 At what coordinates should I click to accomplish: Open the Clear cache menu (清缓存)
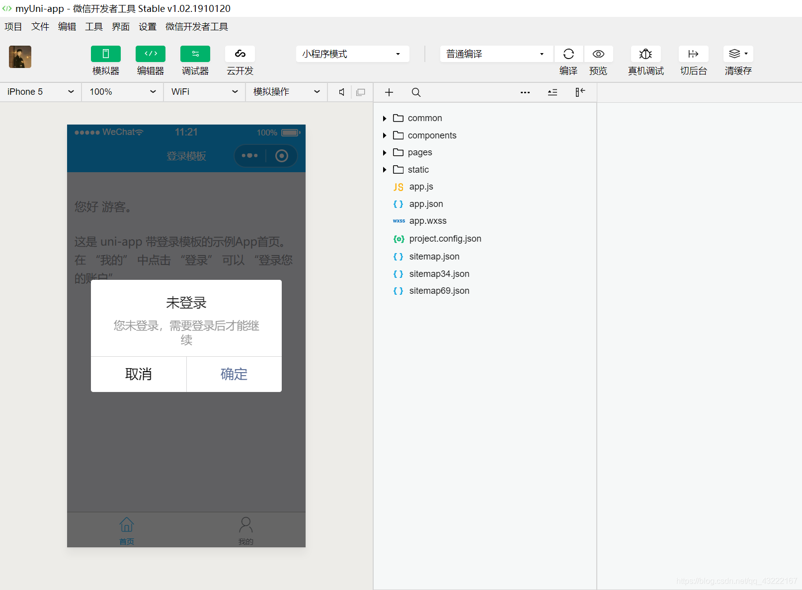738,54
